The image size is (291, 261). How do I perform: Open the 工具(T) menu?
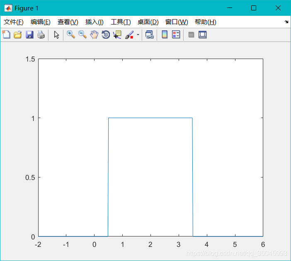tap(121, 22)
